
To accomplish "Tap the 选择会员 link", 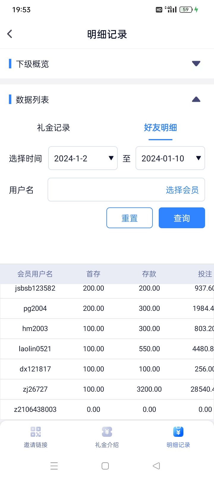I will (182, 190).
